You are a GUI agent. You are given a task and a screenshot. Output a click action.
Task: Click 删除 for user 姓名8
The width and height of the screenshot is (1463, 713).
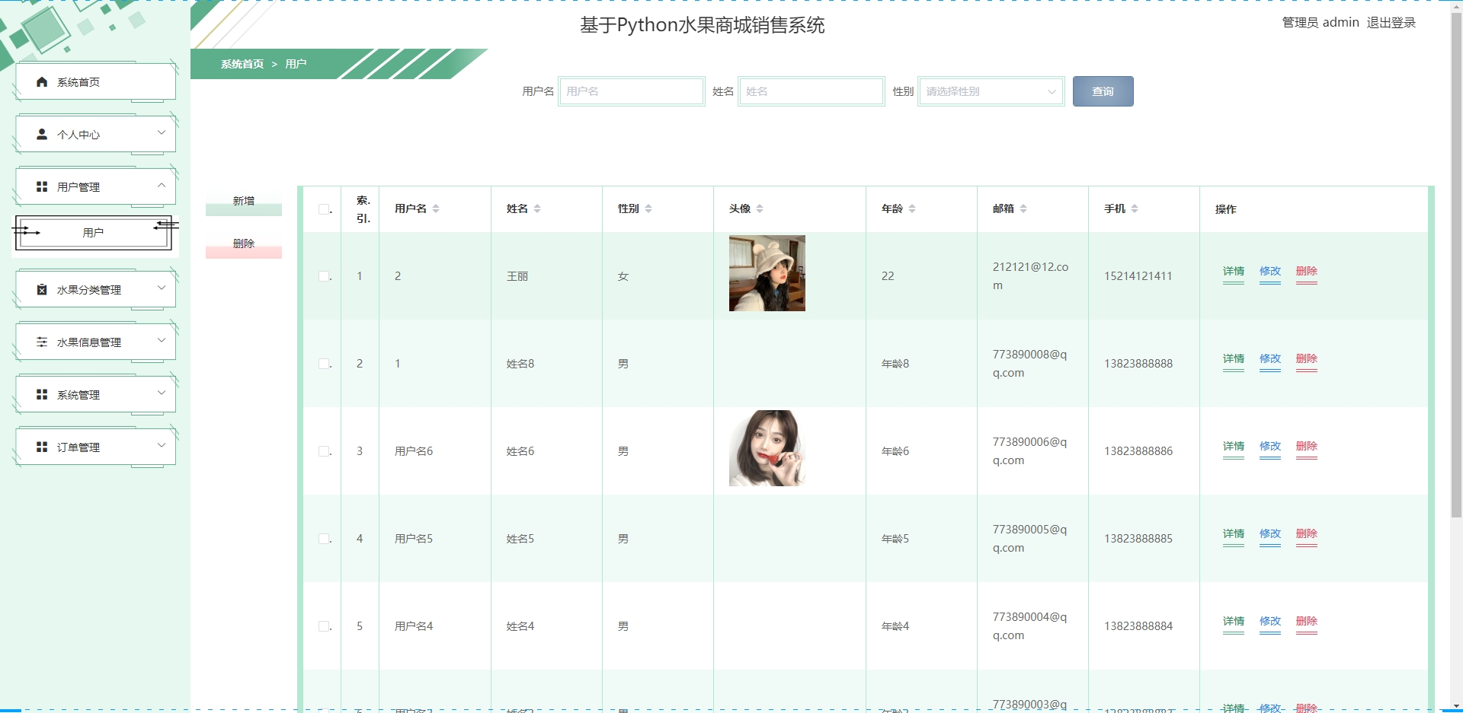click(x=1306, y=359)
